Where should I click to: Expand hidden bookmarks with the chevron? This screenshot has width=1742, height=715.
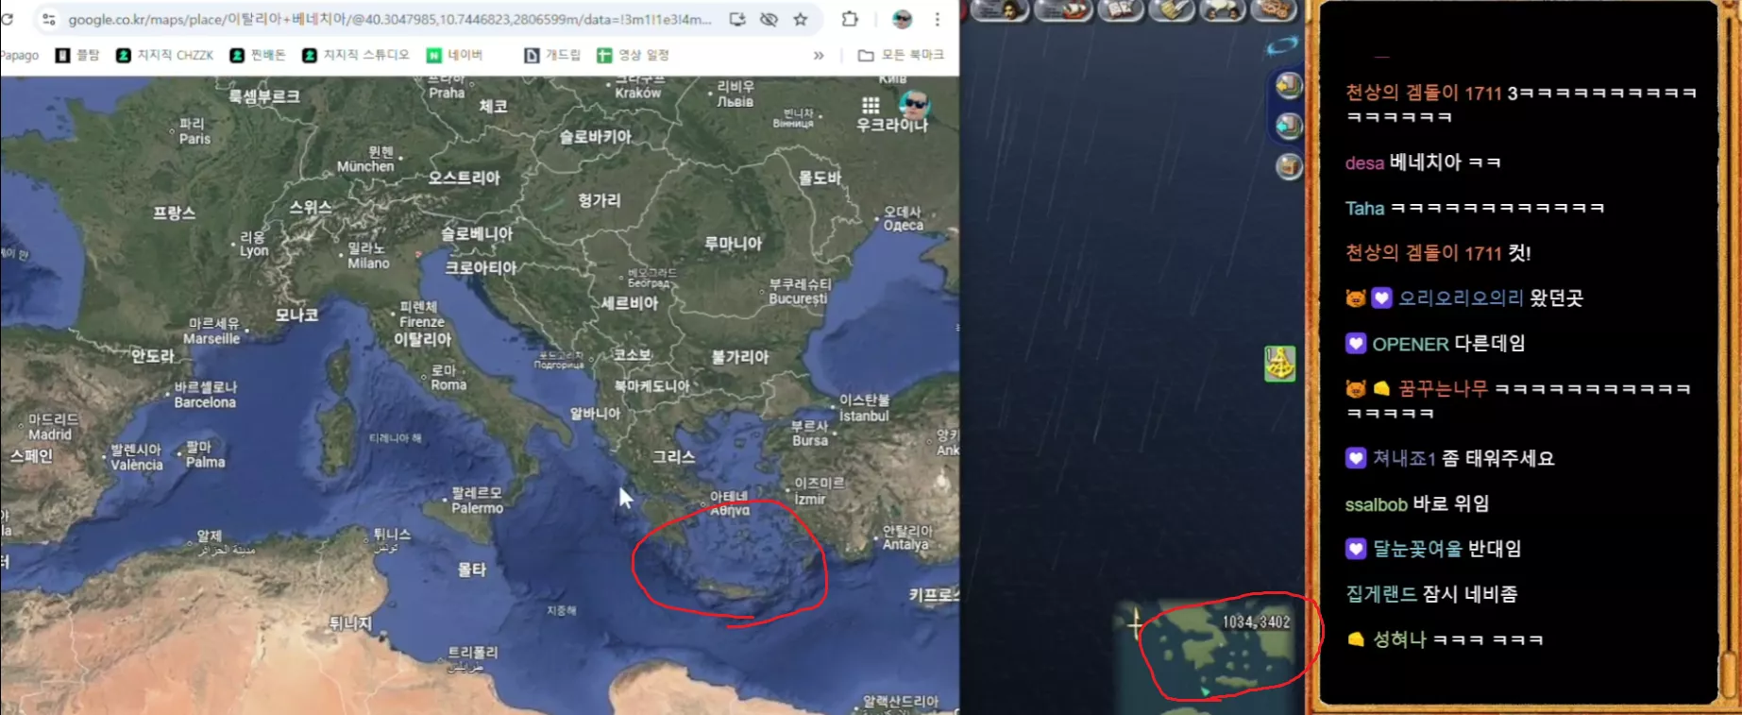819,56
